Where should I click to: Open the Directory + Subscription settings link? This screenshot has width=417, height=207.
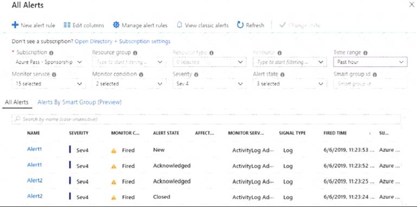click(123, 42)
